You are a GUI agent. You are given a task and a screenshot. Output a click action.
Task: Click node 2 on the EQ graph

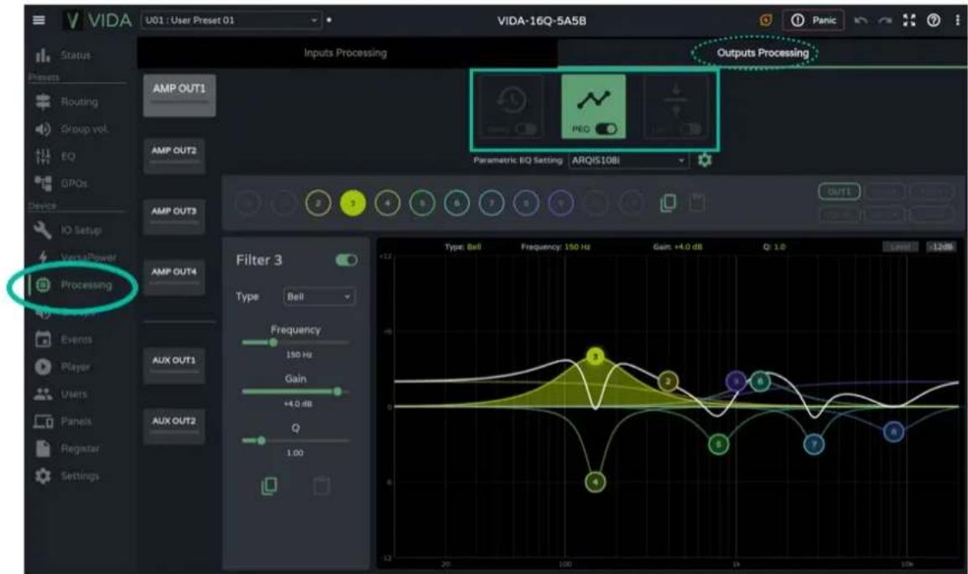(x=668, y=381)
